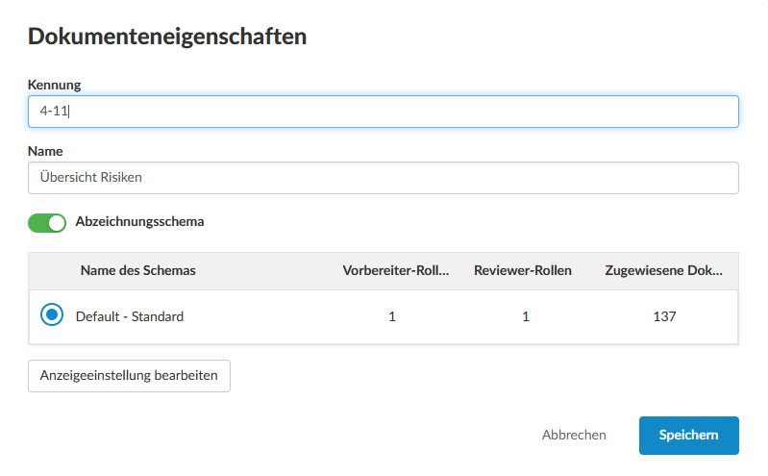
Task: Click the Zugewiesene Dok... column header
Action: [663, 270]
